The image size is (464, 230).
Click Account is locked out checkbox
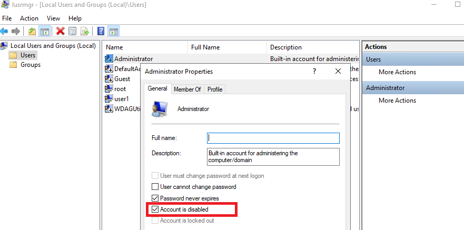[155, 221]
